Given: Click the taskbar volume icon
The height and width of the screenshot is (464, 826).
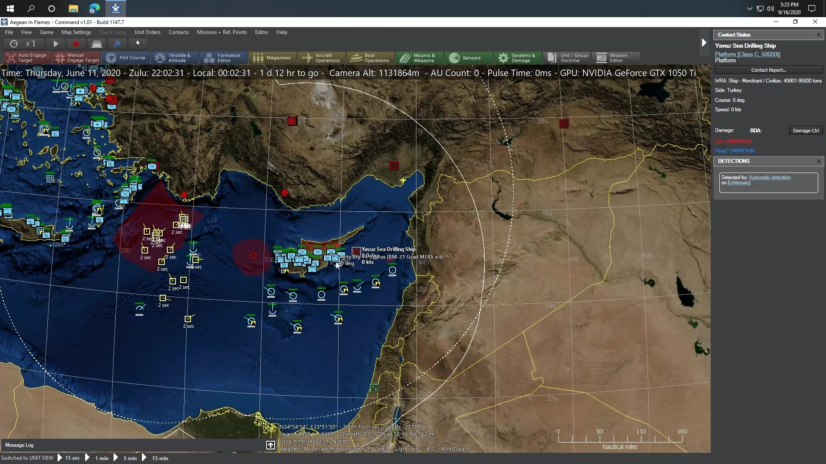Looking at the screenshot, I should click(770, 9).
